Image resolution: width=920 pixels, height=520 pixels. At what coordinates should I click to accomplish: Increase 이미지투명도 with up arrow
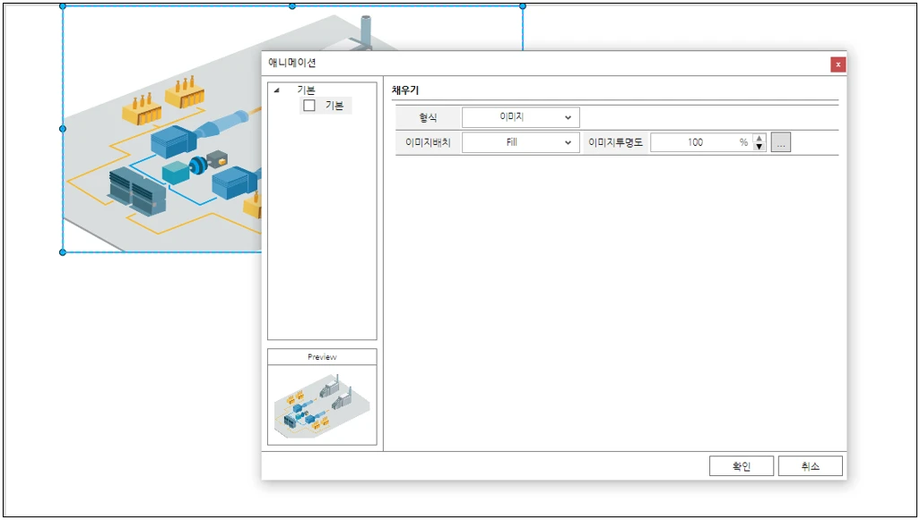[759, 138]
